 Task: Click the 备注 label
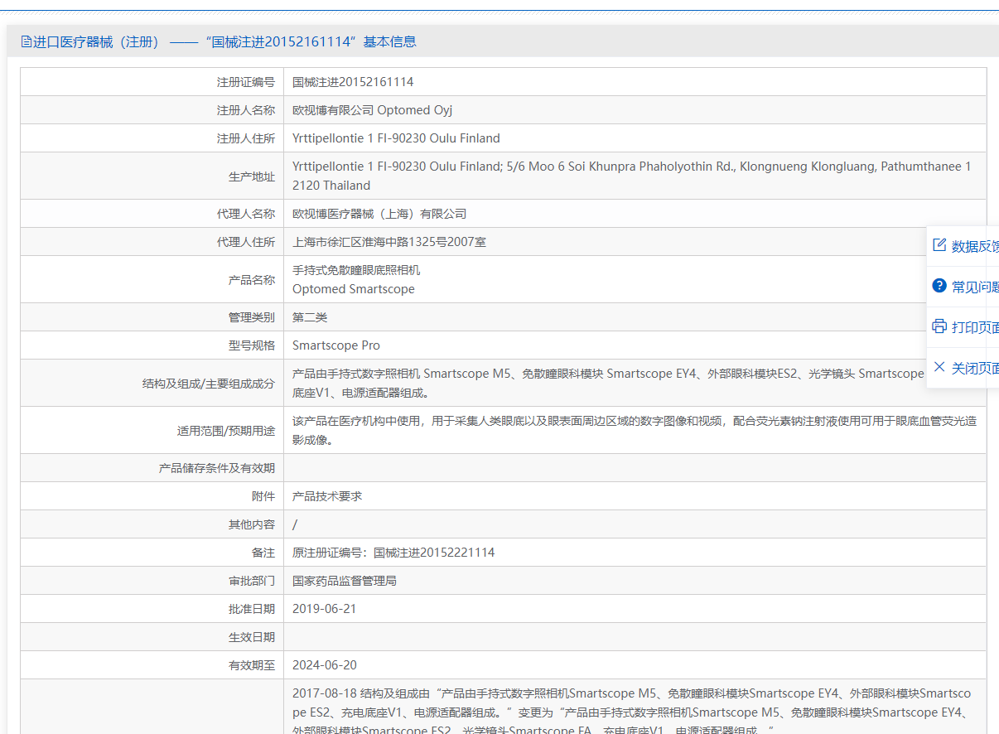pyautogui.click(x=263, y=553)
